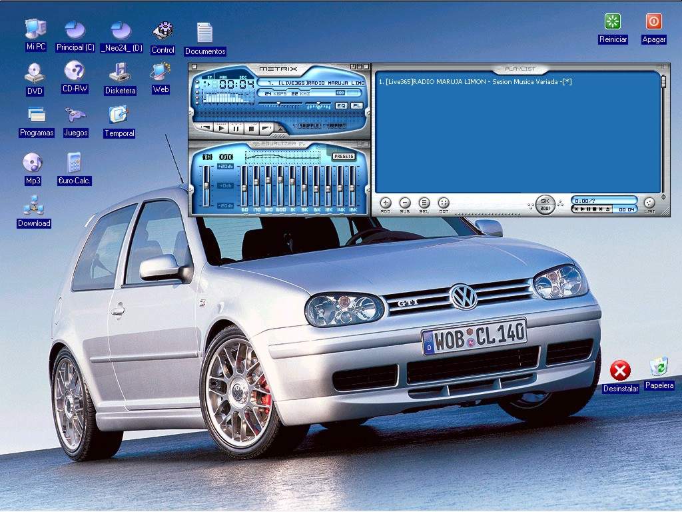Screen dimensions: 682x512
Task: Click the SK 2001 round logo button
Action: coord(545,205)
